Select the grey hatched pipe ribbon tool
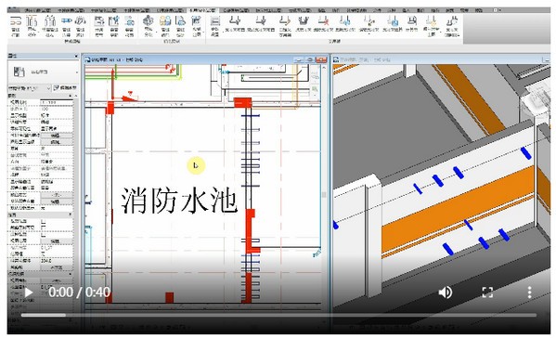 click(x=81, y=21)
